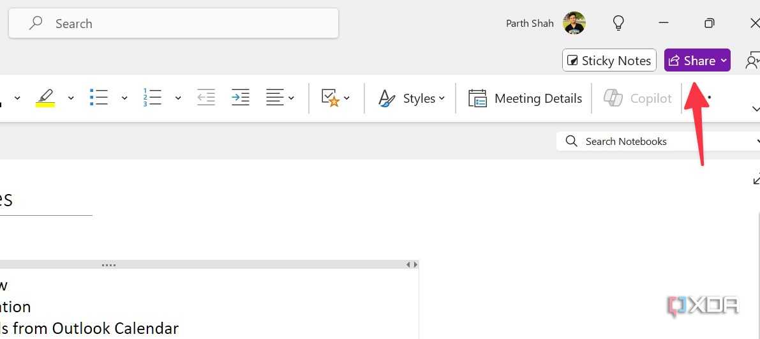Expand highlight color dropdown arrow
Screen dimensions: 760x339
[x=71, y=98]
